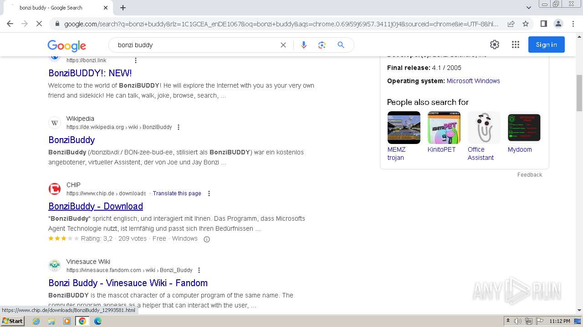The width and height of the screenshot is (583, 327).
Task: Open Chrome side panel
Action: coord(544,24)
